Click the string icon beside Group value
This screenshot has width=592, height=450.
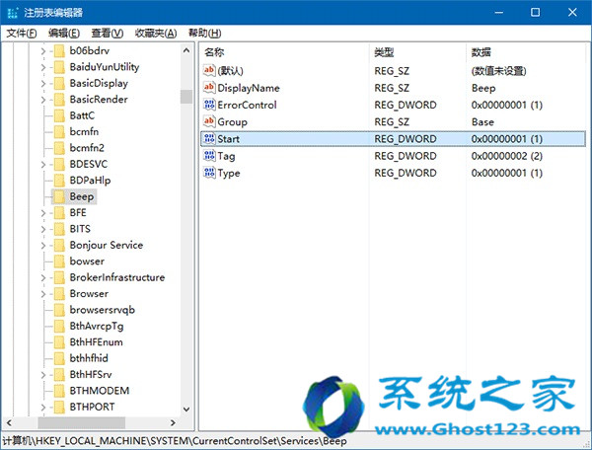(209, 122)
